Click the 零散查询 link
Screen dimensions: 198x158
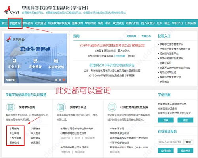pos(36,138)
